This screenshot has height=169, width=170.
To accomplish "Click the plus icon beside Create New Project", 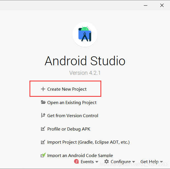I will coord(43,89).
